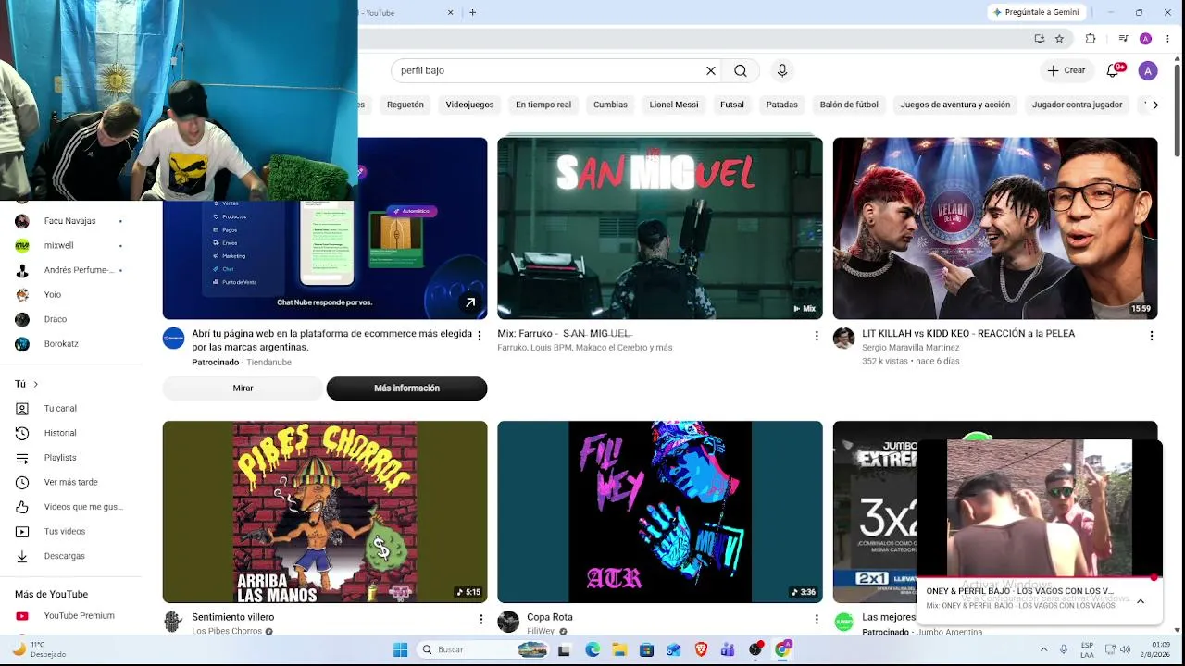Clear the search box with the X icon
The image size is (1185, 666).
point(711,70)
